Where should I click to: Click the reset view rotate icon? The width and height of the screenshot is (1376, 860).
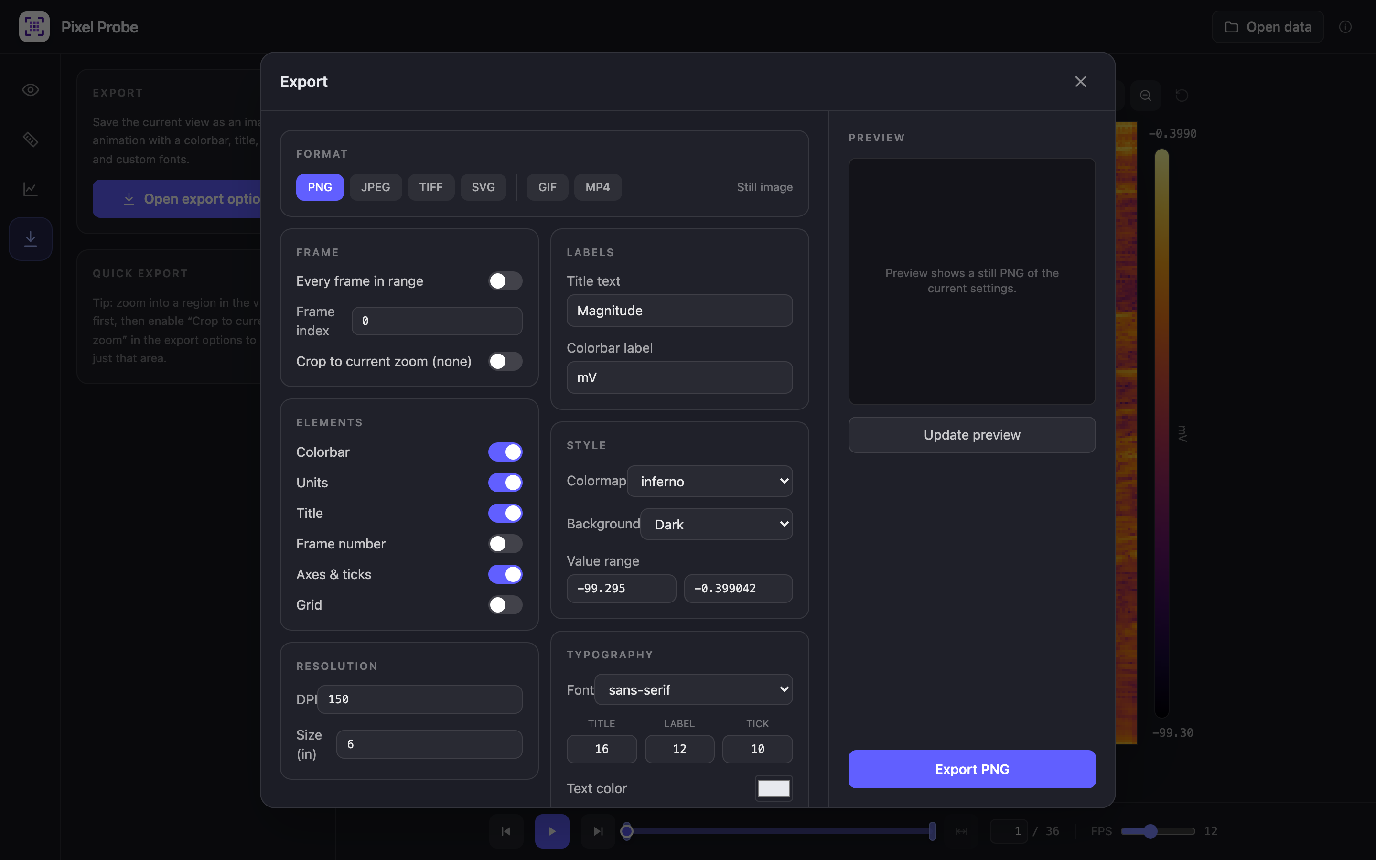(1182, 96)
